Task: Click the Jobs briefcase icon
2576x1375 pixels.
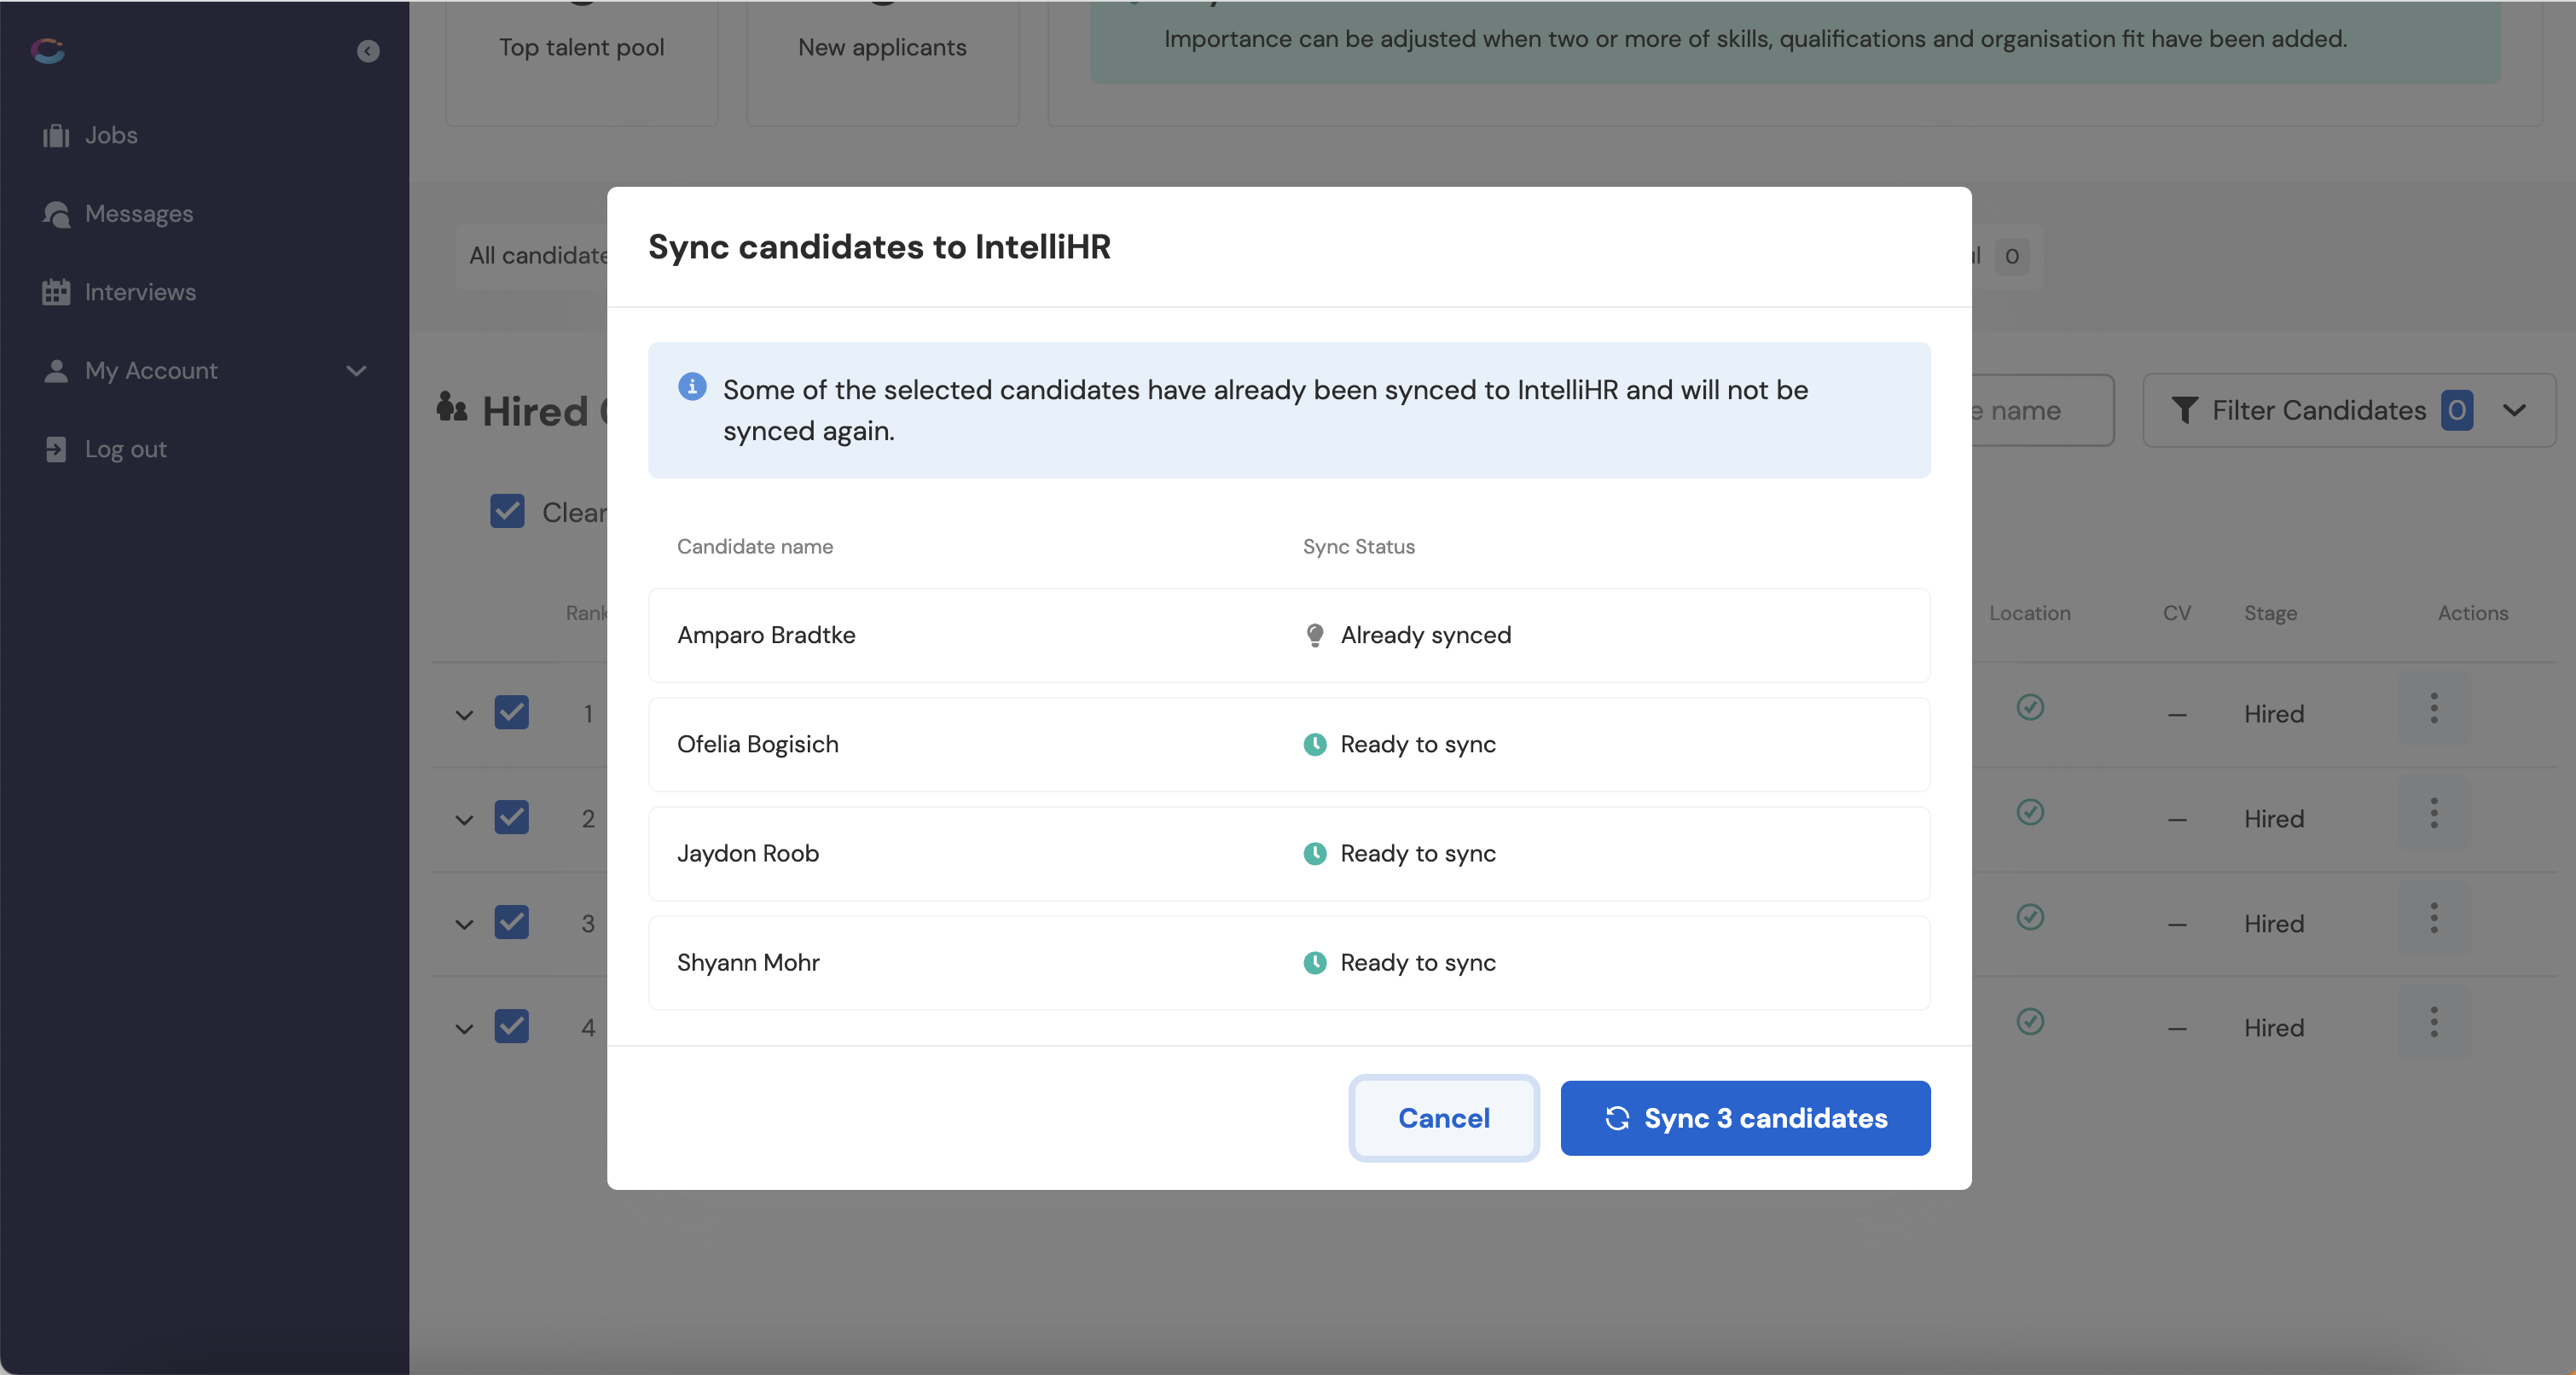Action: coord(56,135)
